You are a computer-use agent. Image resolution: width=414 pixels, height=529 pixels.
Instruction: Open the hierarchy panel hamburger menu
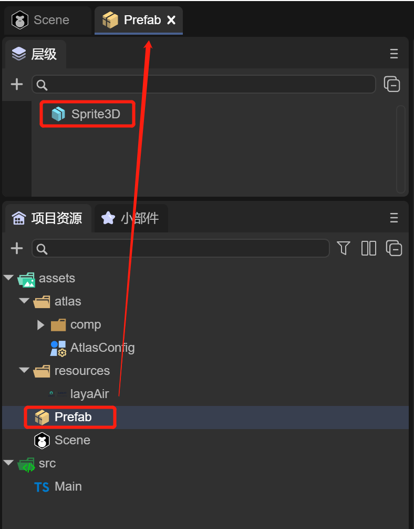tap(394, 54)
